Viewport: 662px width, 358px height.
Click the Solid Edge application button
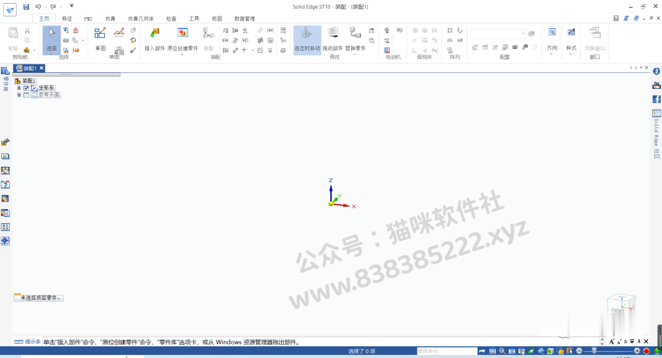(10, 9)
